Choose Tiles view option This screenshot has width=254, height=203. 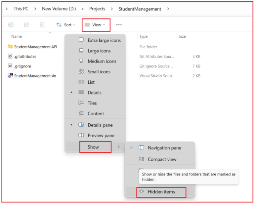[95, 103]
